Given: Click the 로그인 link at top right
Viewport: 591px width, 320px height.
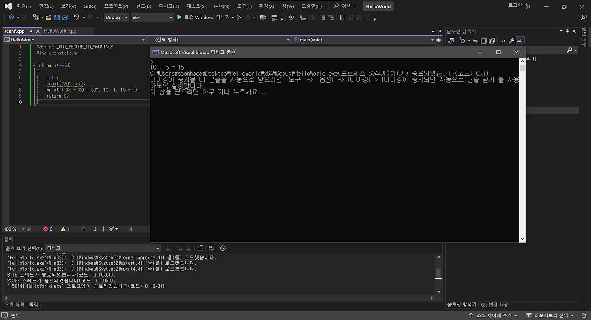Looking at the screenshot, I should (x=515, y=6).
